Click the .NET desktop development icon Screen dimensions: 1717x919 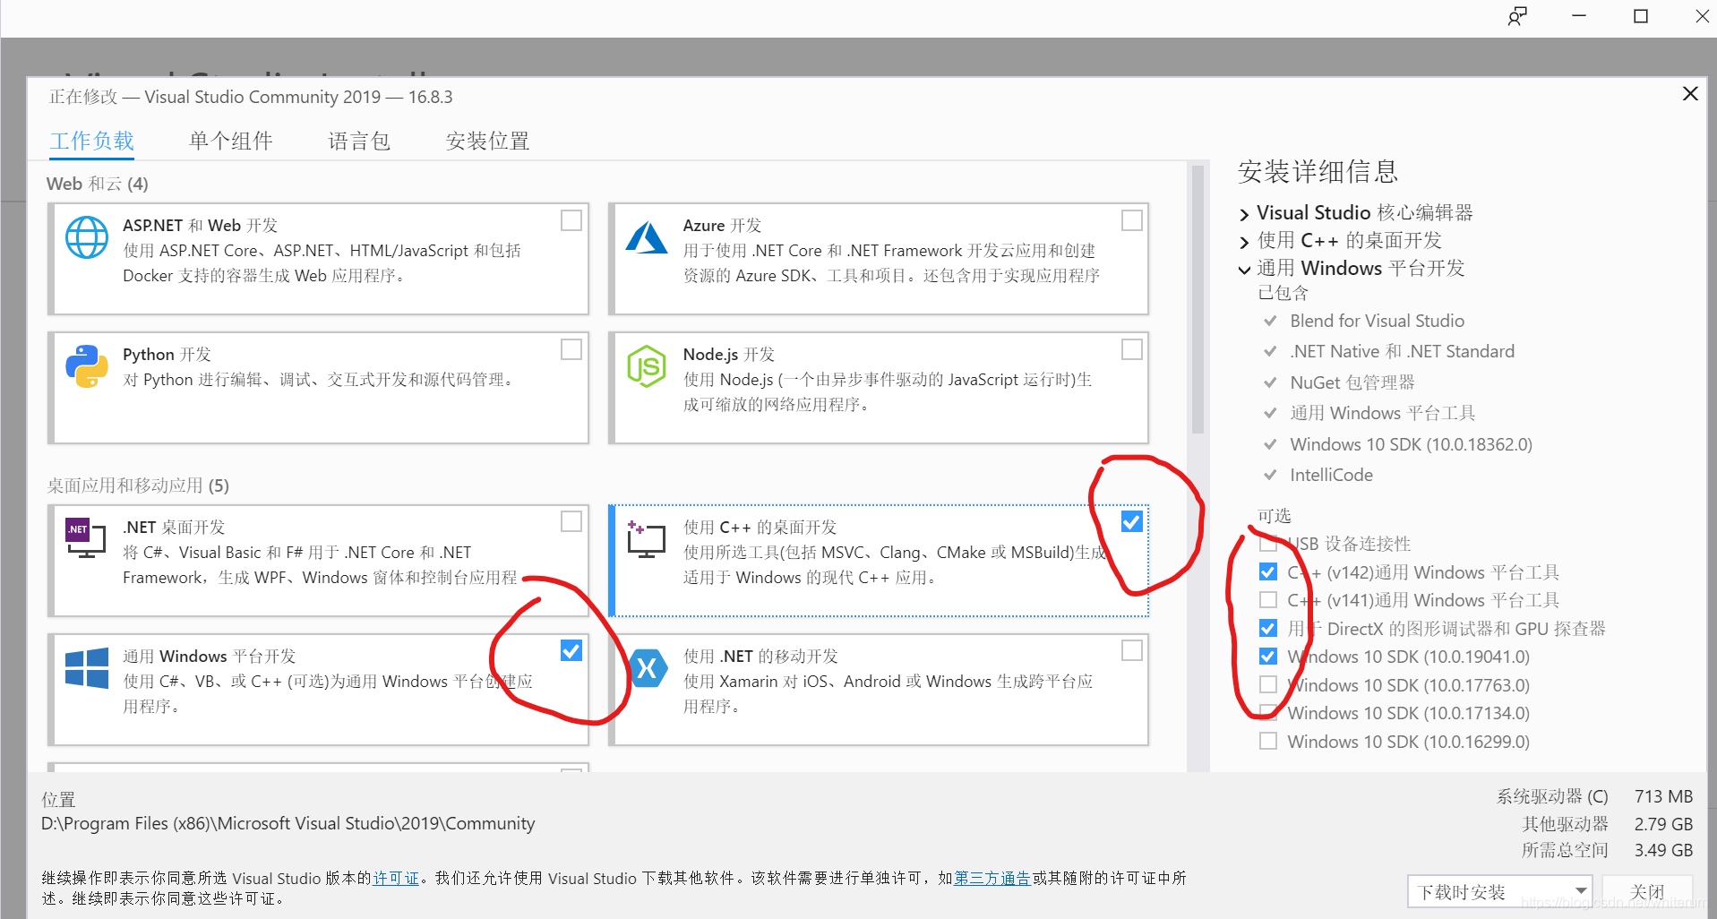point(86,537)
